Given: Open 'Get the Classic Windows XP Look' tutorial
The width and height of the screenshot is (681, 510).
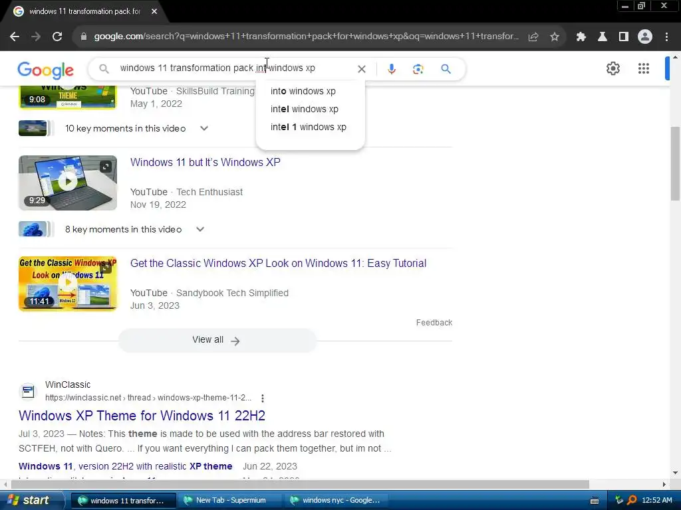Looking at the screenshot, I should (x=278, y=264).
